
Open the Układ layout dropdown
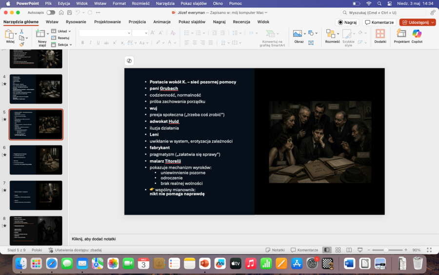(x=61, y=31)
